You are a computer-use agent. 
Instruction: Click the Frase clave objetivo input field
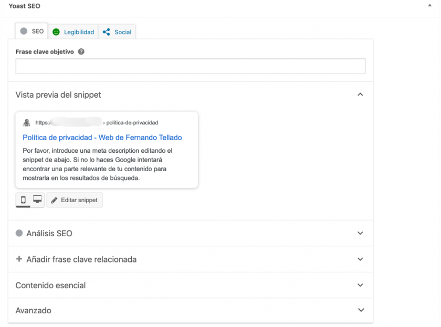[191, 66]
